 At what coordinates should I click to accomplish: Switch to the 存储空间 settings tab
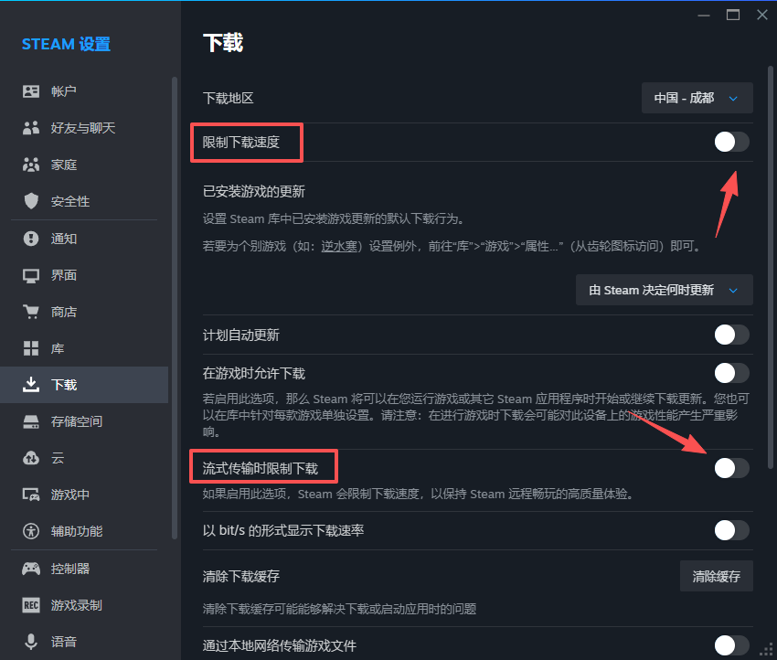(76, 421)
